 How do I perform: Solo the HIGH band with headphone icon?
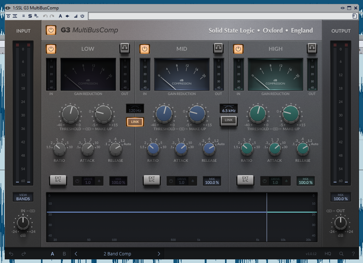(312, 48)
